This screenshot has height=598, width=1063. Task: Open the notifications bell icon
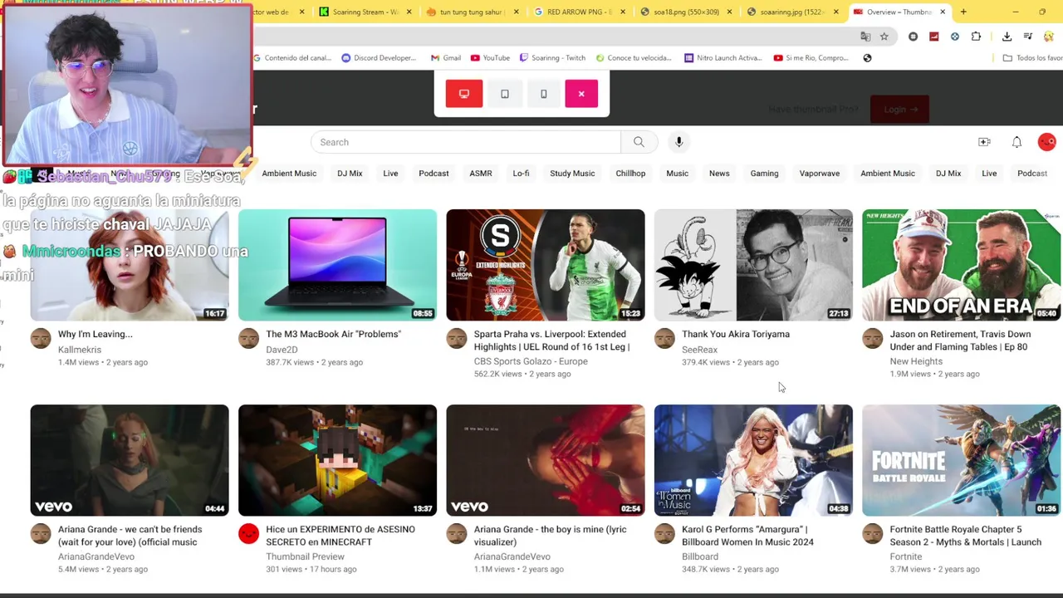point(1016,142)
